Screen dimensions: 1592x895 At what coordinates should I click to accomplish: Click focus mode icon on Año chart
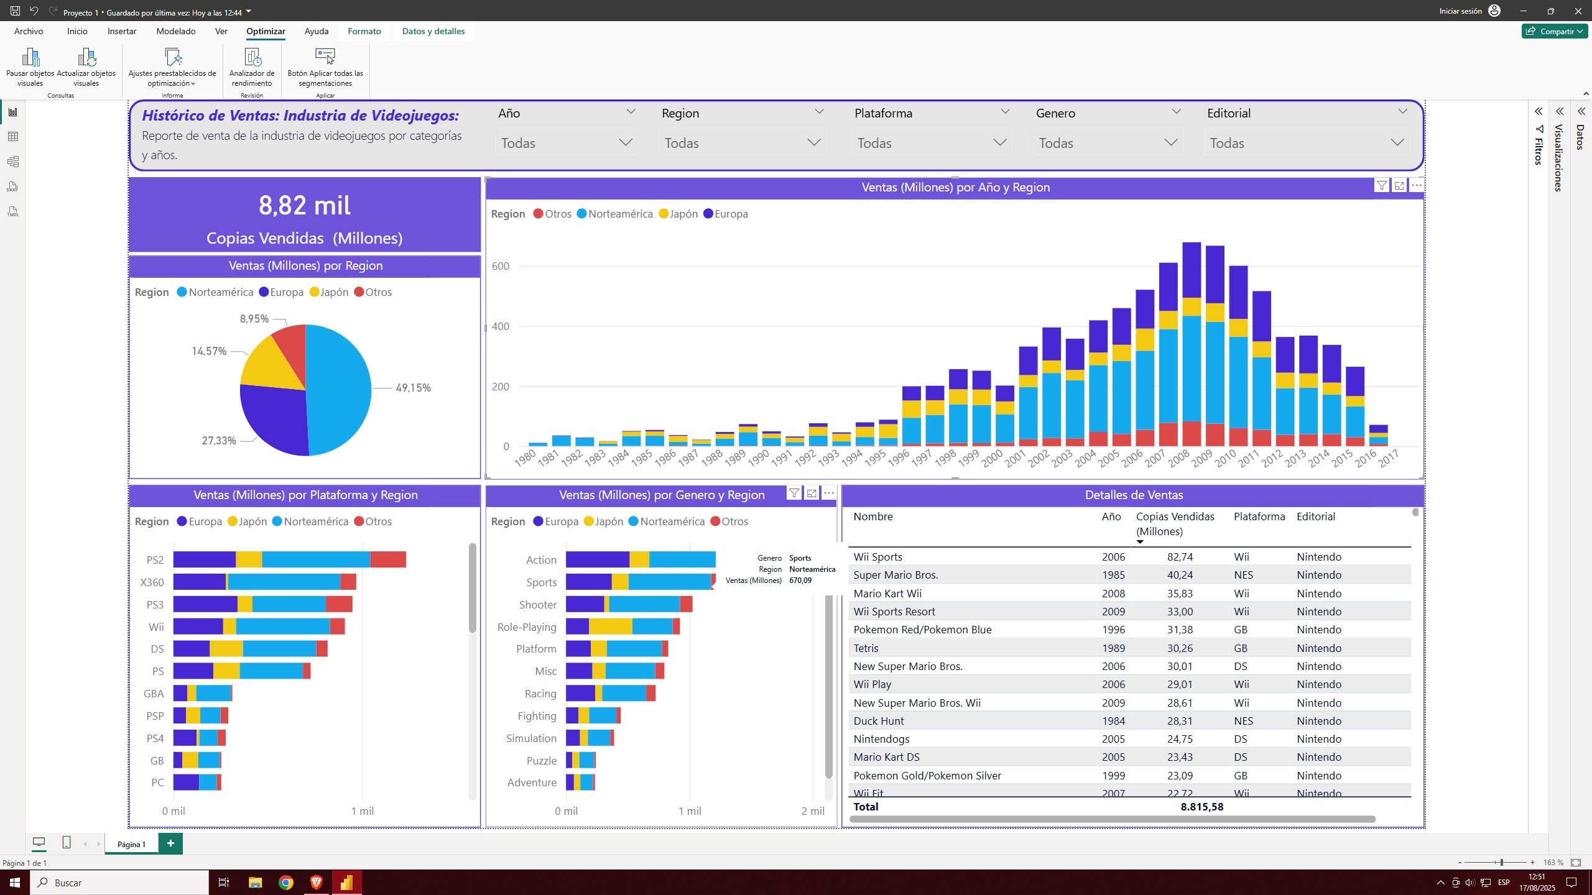point(1399,186)
